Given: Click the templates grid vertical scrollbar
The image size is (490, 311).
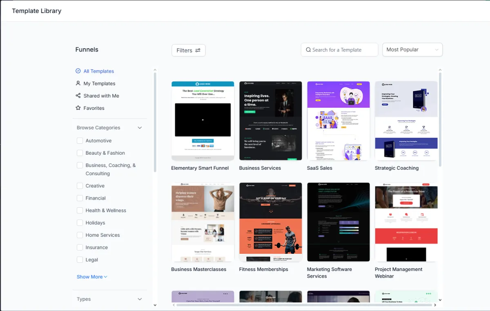Looking at the screenshot, I should pyautogui.click(x=440, y=120).
